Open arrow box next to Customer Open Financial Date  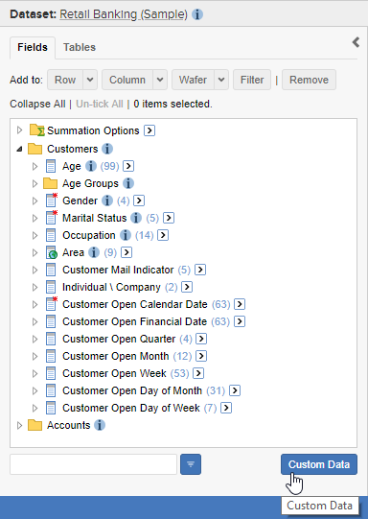point(240,321)
